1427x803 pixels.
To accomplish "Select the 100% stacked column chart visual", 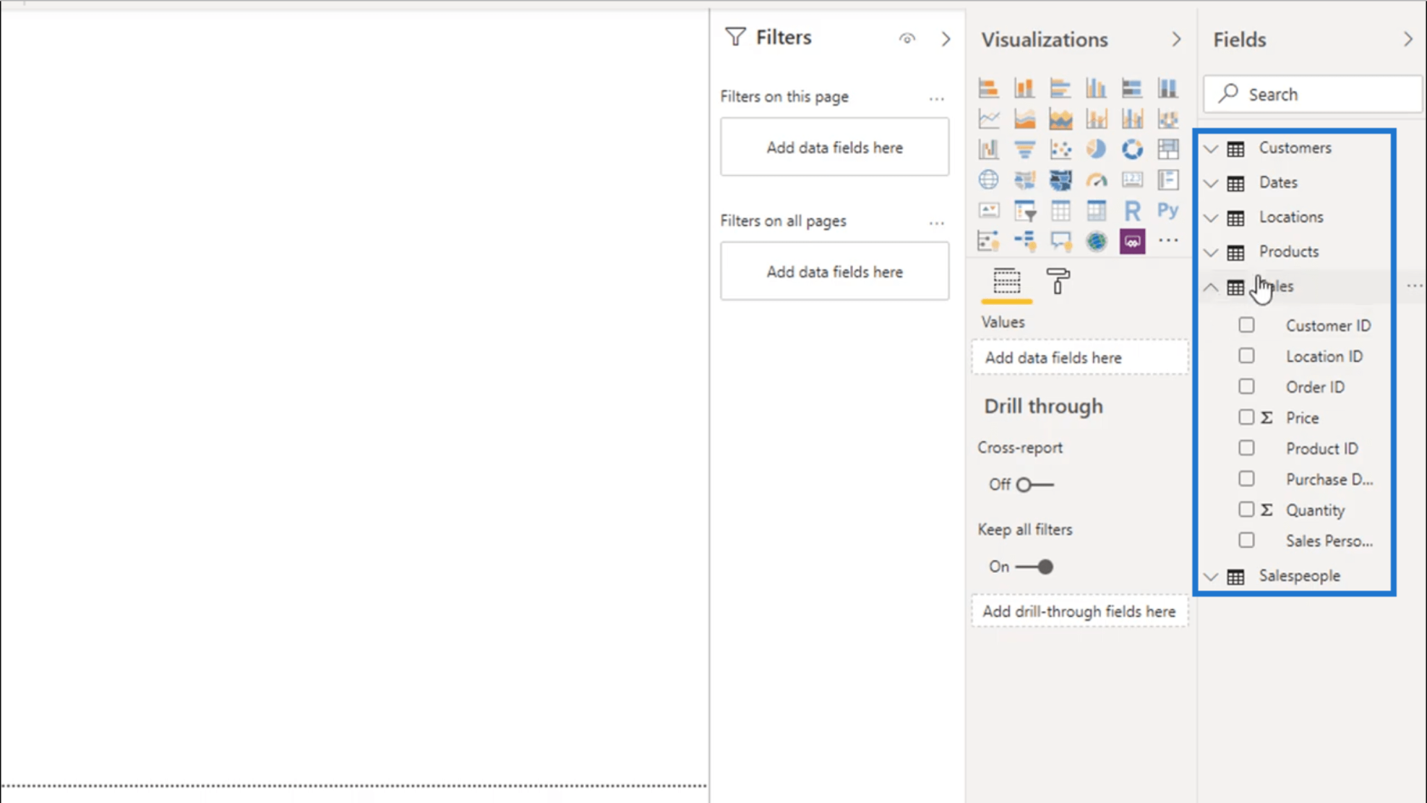I will point(1168,88).
